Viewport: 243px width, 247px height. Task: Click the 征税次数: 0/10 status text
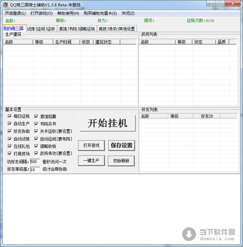[201, 21]
